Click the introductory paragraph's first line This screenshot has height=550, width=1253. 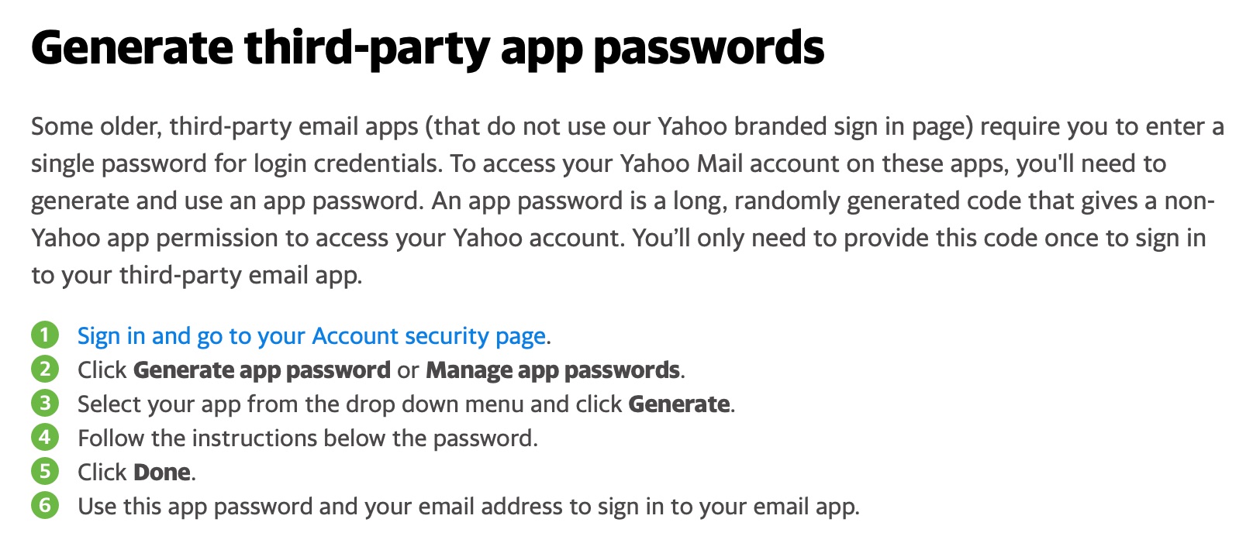pyautogui.click(x=627, y=126)
